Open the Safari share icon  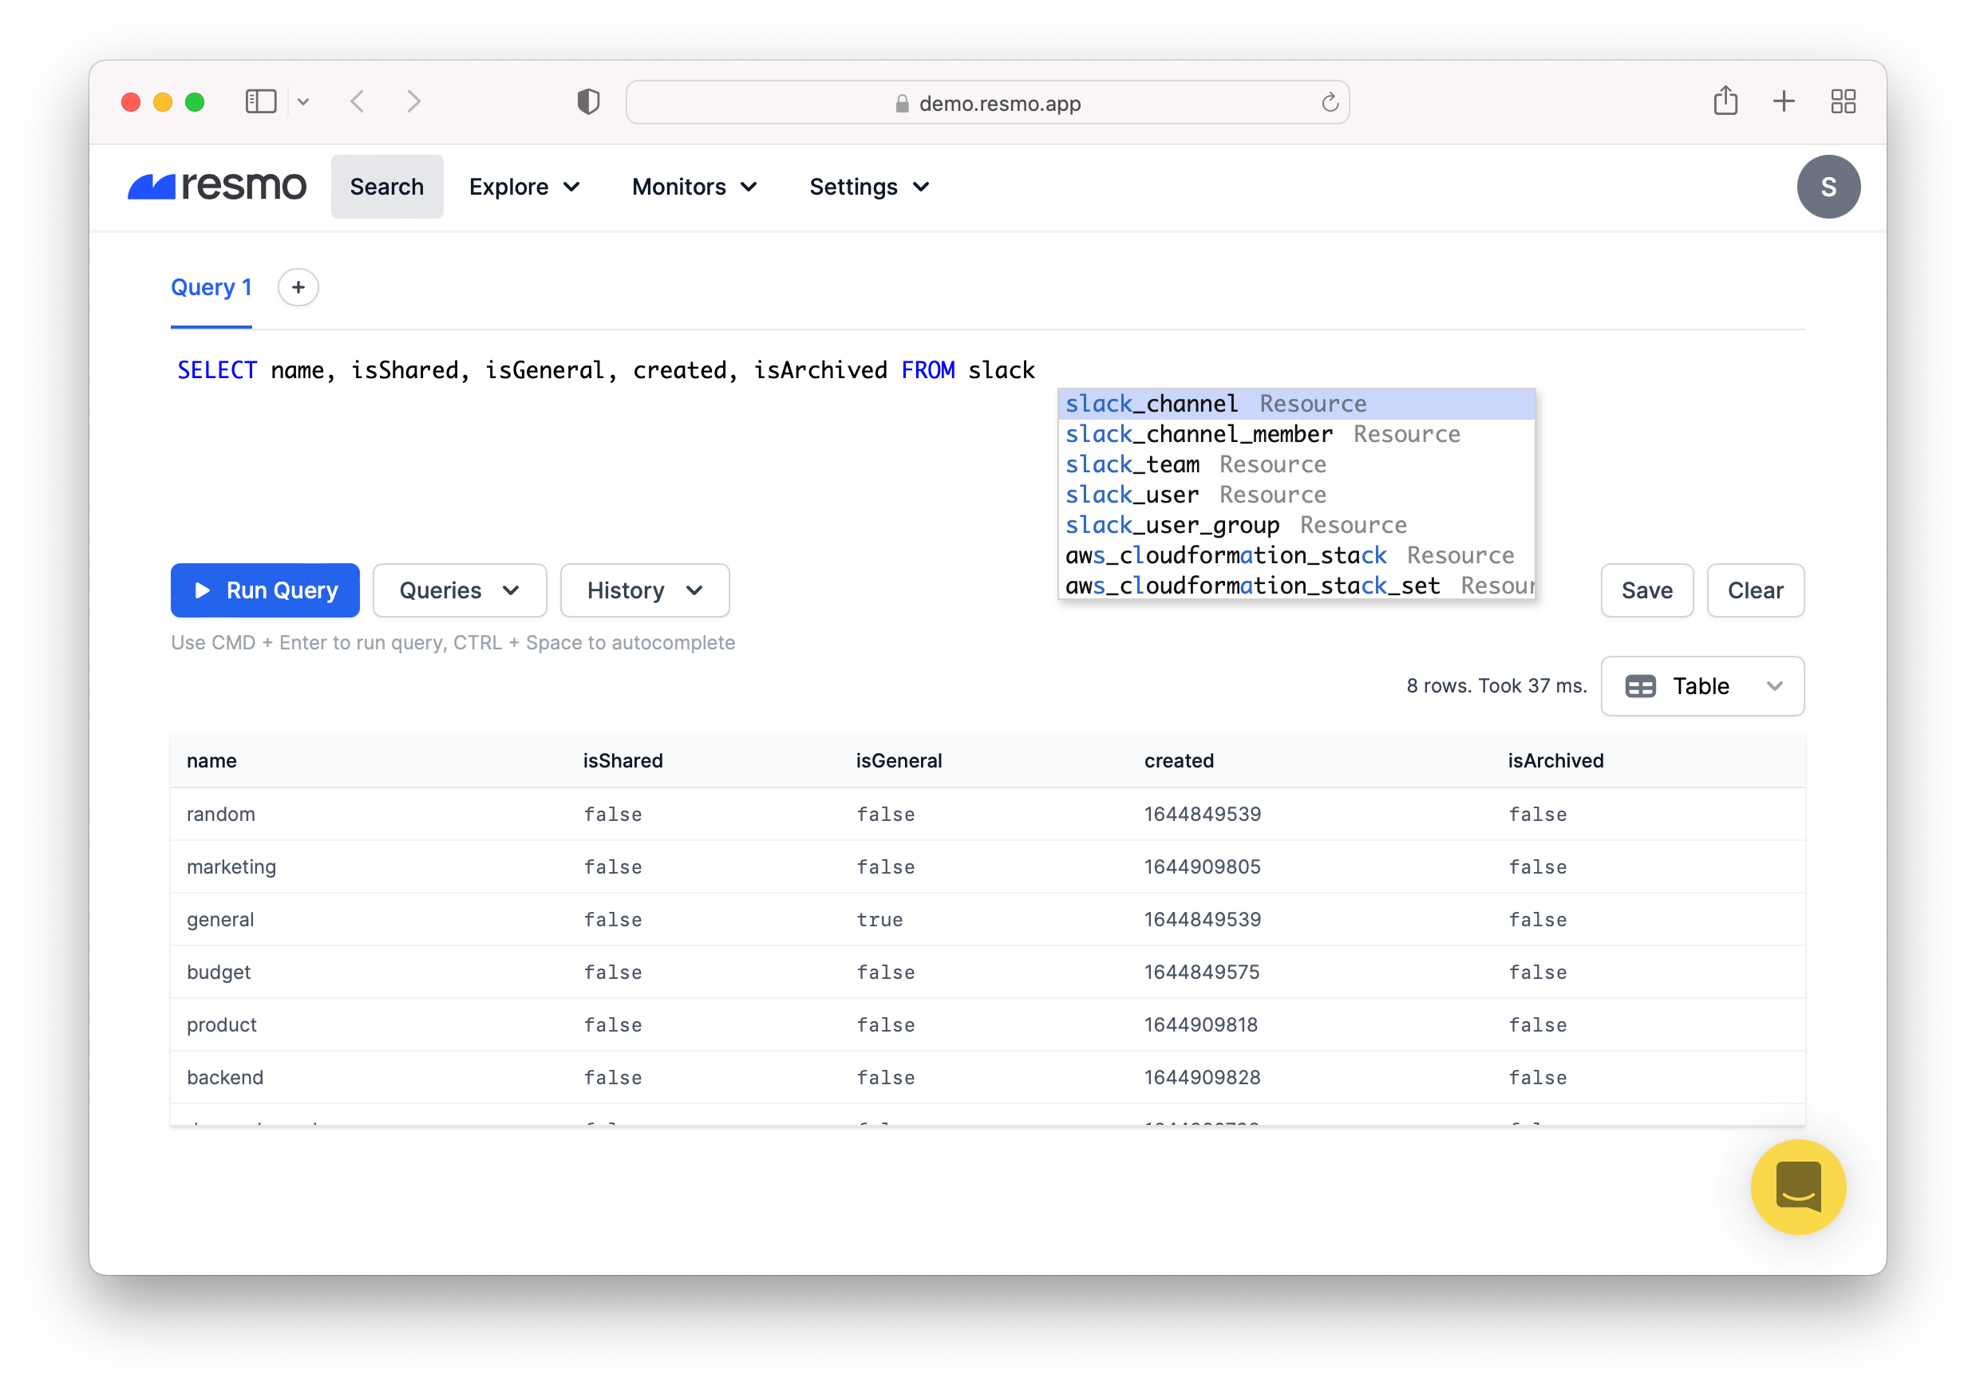[1725, 101]
